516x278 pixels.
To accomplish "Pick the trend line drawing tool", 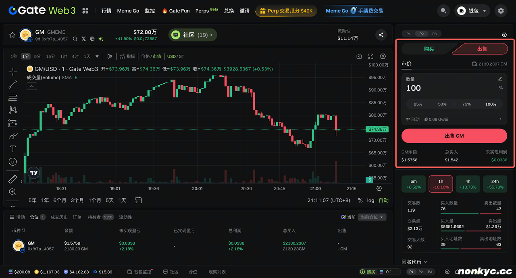I will pyautogui.click(x=12, y=84).
